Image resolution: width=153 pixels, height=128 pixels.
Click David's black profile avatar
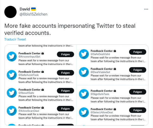click(11, 12)
